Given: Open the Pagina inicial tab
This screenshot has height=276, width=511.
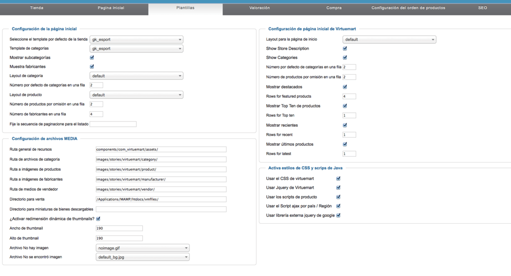Looking at the screenshot, I should click(111, 8).
